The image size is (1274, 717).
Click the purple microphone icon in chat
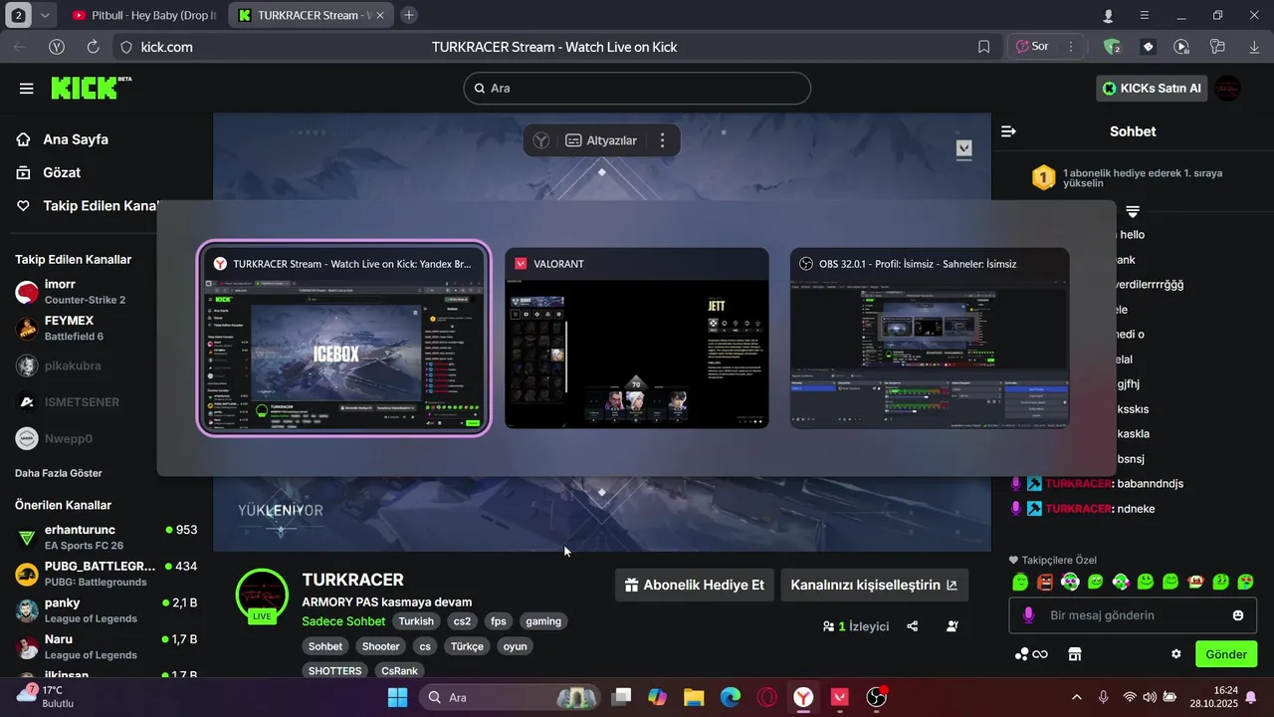click(x=1028, y=615)
